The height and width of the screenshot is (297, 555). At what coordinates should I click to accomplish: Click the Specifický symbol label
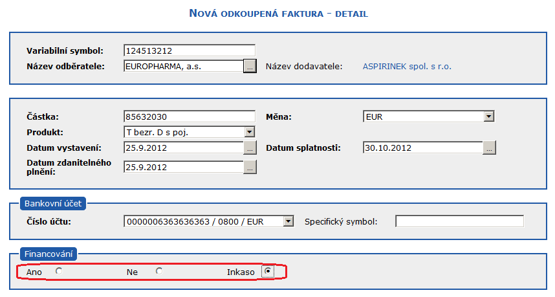pos(341,221)
